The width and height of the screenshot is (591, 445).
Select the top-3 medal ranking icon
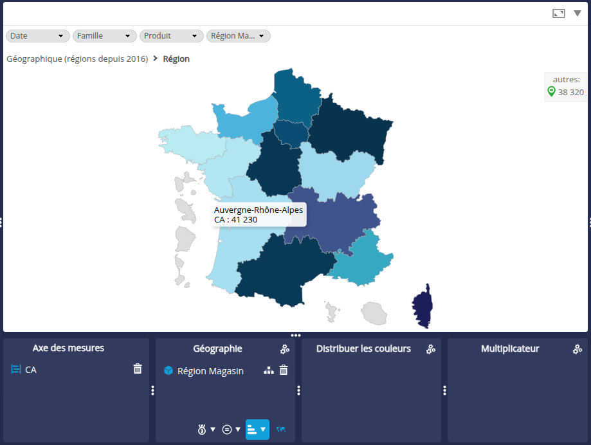coord(202,429)
